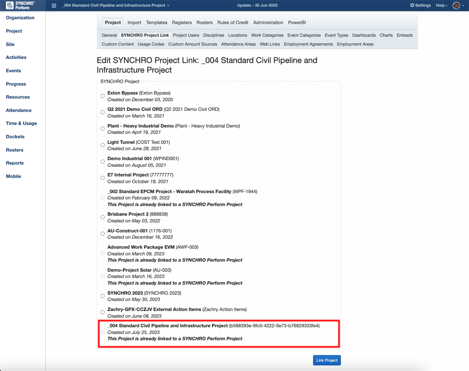Switch to the Import tab
Viewport: 469px width, 371px height.
(134, 23)
